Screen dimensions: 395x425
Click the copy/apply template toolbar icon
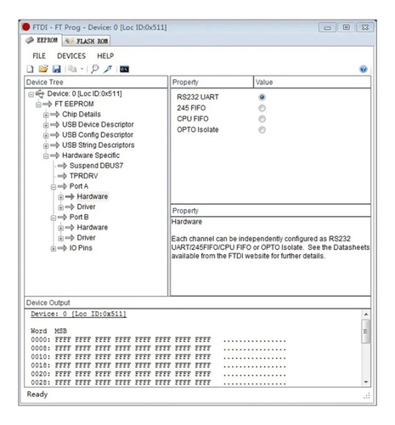pyautogui.click(x=72, y=69)
